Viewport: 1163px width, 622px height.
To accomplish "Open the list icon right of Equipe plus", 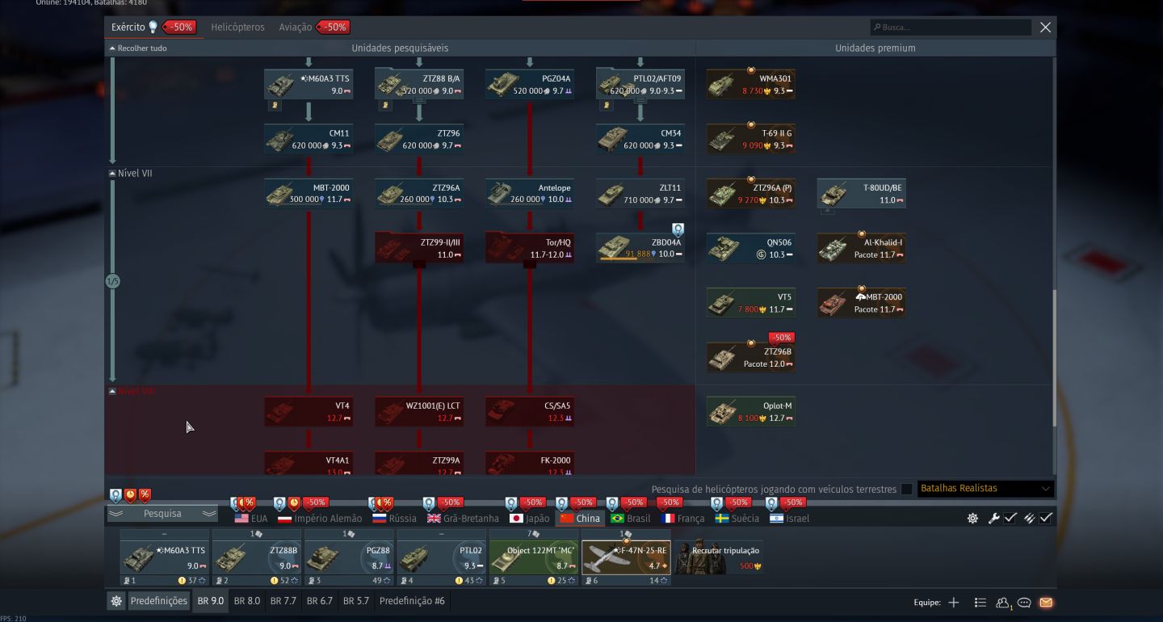I will (980, 602).
